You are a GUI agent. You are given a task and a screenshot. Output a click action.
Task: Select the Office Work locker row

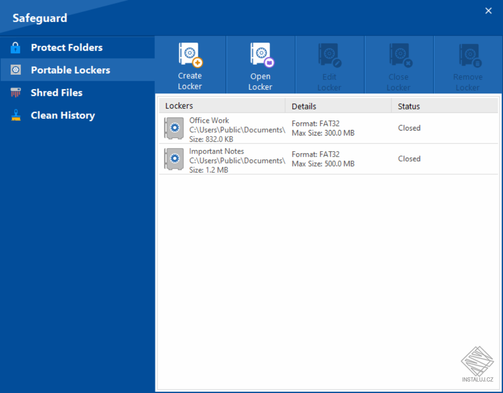click(302, 128)
